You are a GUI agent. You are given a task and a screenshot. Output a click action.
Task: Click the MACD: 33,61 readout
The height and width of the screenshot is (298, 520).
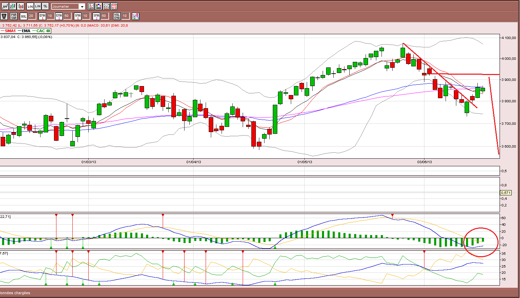point(99,26)
